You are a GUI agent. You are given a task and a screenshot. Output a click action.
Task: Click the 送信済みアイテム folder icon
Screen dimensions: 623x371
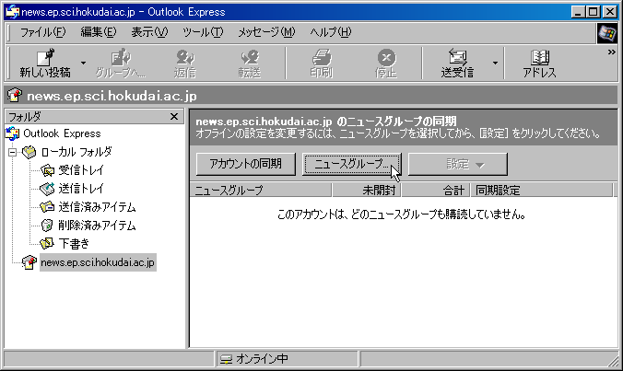click(47, 207)
